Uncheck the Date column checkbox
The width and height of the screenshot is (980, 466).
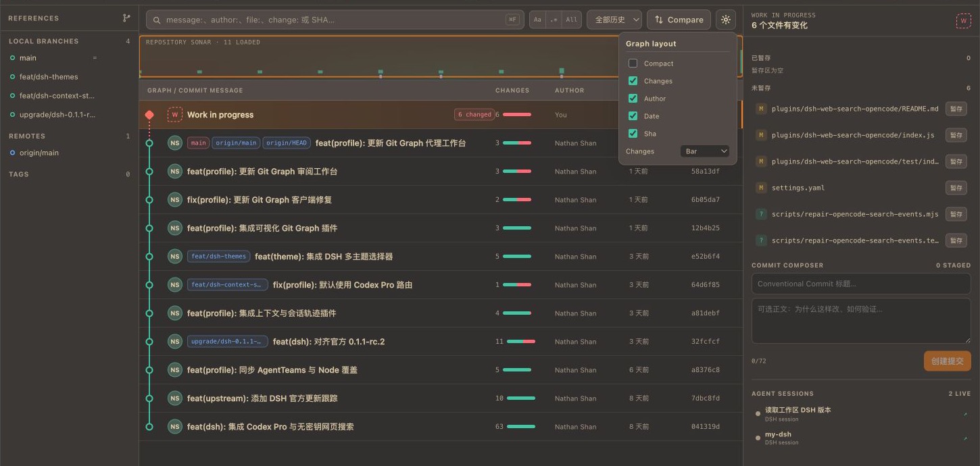(x=633, y=116)
